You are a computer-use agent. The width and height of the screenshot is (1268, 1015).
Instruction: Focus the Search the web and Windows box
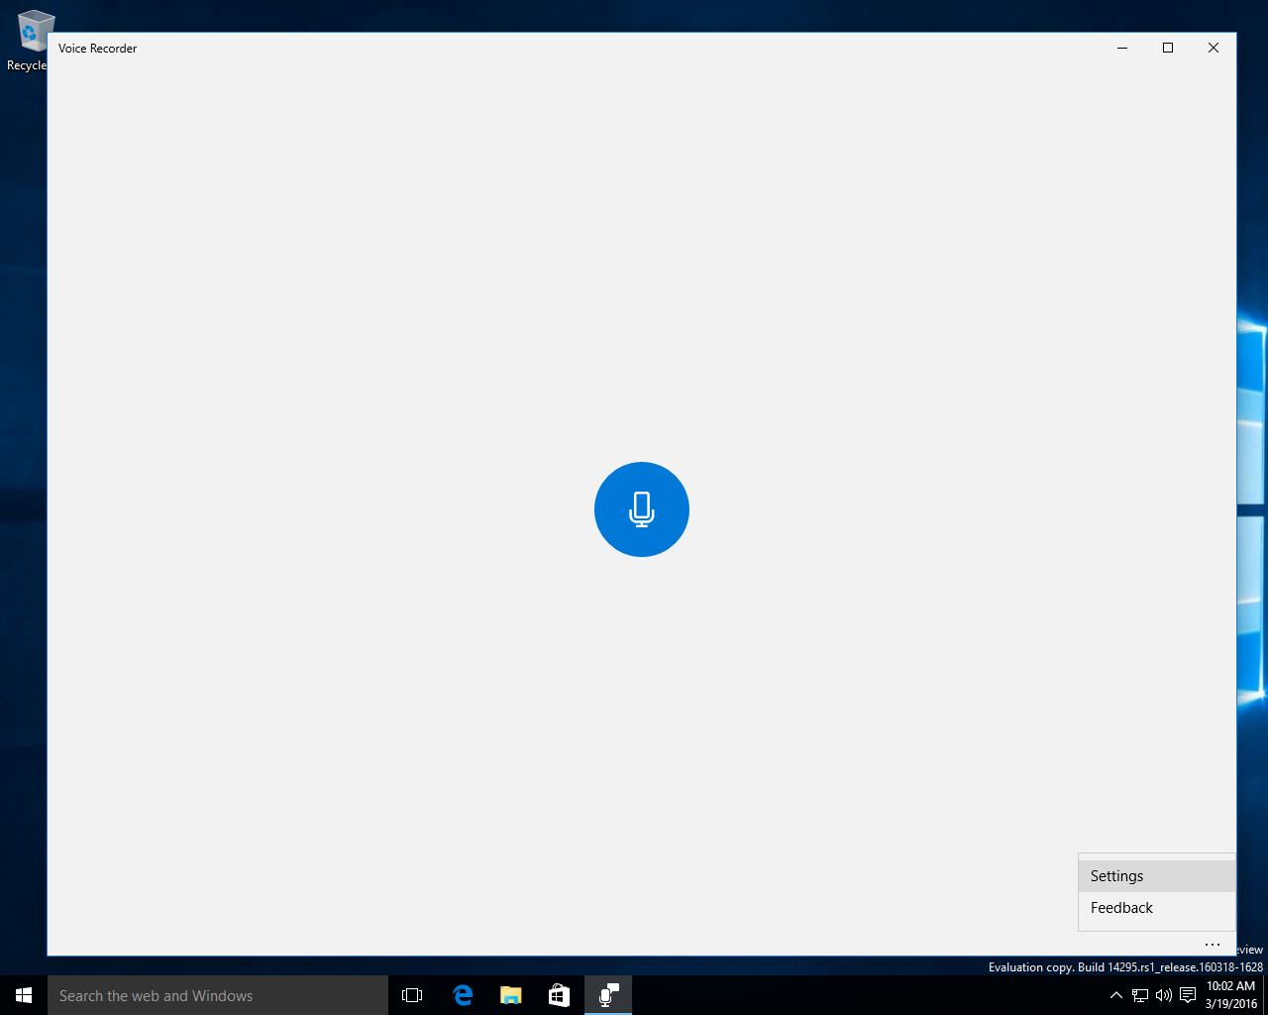tap(218, 995)
